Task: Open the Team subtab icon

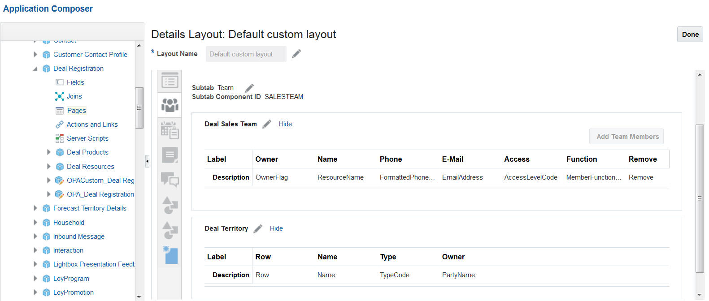Action: tap(170, 105)
